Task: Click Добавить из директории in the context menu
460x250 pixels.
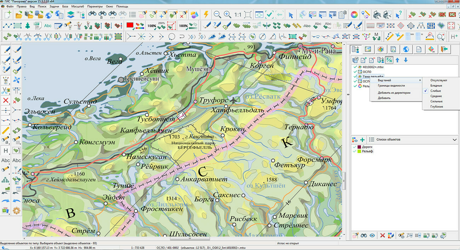Action: (x=394, y=93)
